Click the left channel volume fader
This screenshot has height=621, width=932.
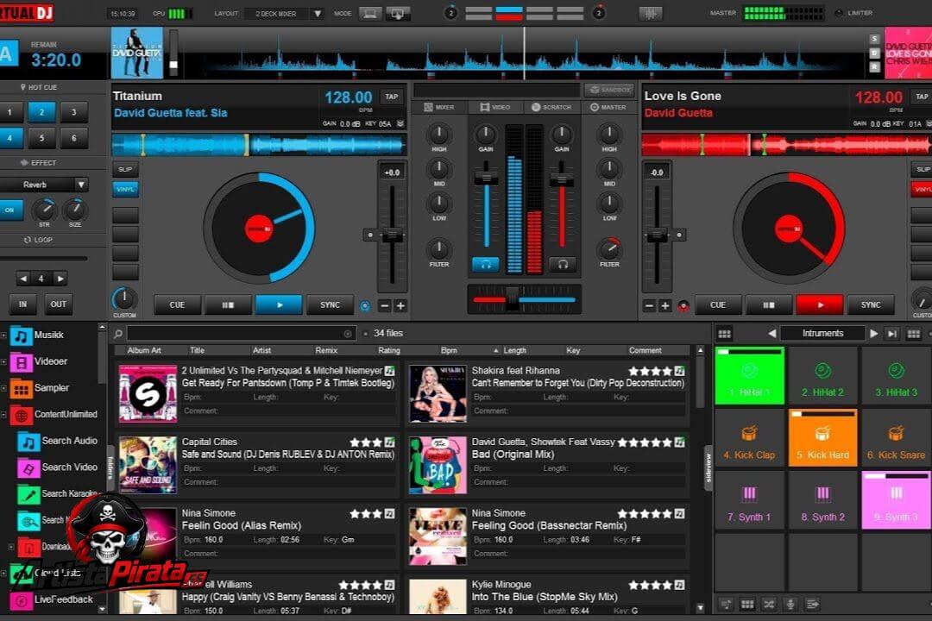point(486,179)
